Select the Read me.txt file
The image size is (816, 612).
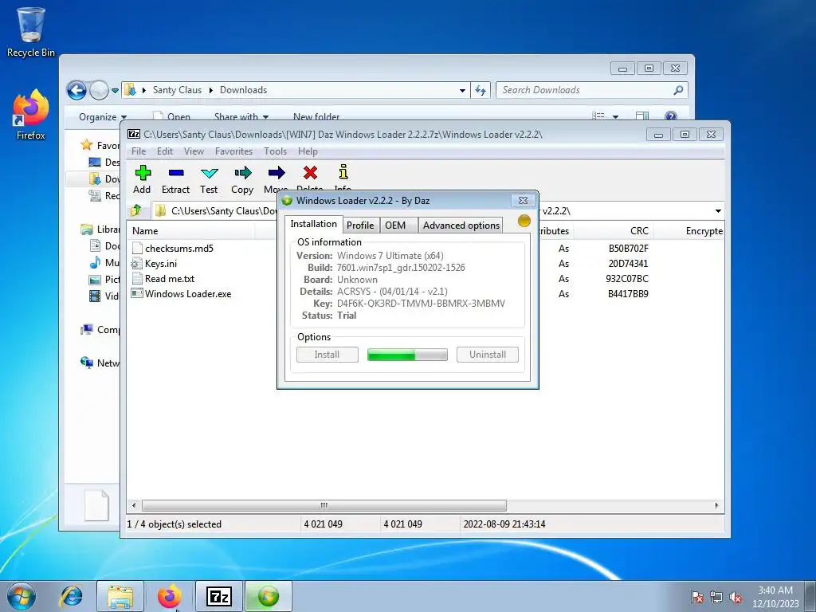coord(170,278)
